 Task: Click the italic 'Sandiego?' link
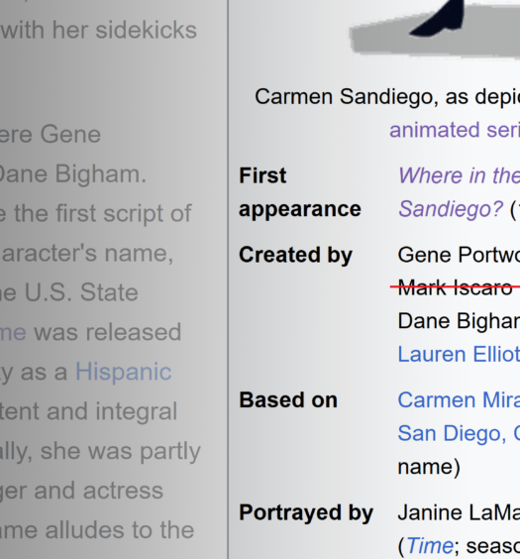451,209
